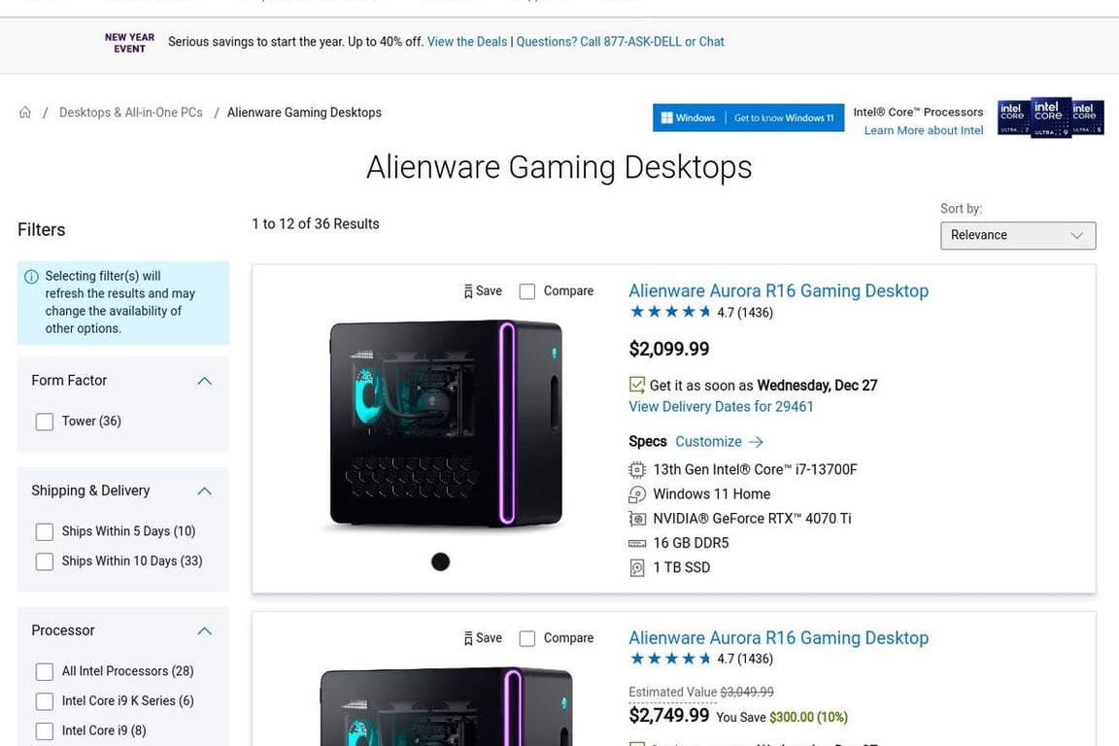
Task: Check the Tower form factor filter
Action: click(44, 421)
